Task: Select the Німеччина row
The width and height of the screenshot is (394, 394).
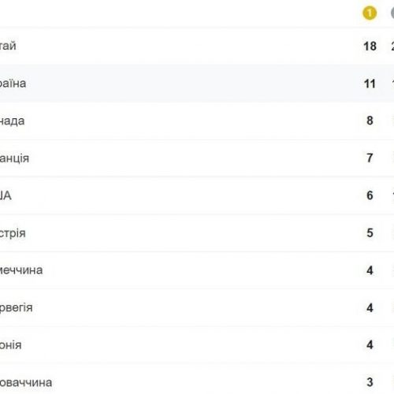Action: [197, 270]
